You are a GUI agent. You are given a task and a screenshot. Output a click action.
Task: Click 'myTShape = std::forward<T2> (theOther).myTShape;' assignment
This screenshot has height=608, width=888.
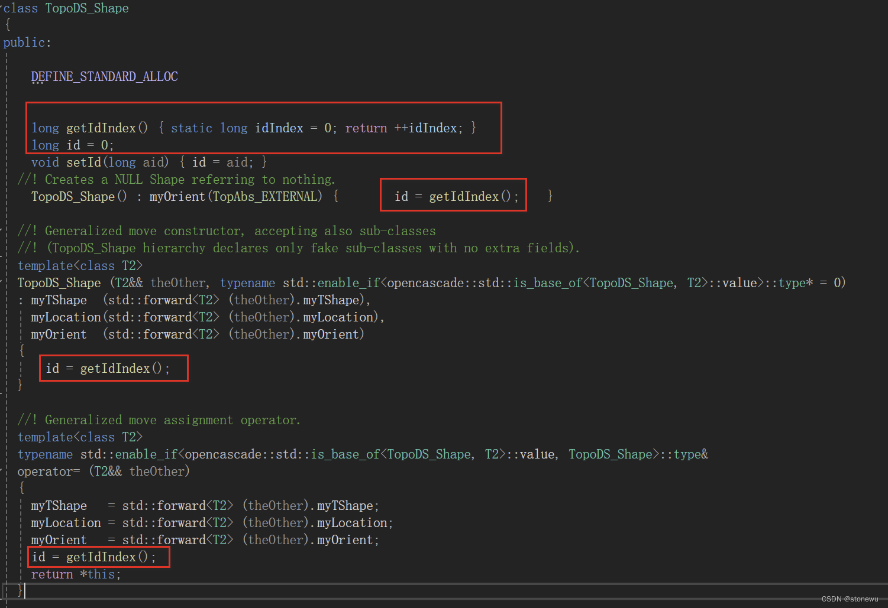[x=205, y=506]
